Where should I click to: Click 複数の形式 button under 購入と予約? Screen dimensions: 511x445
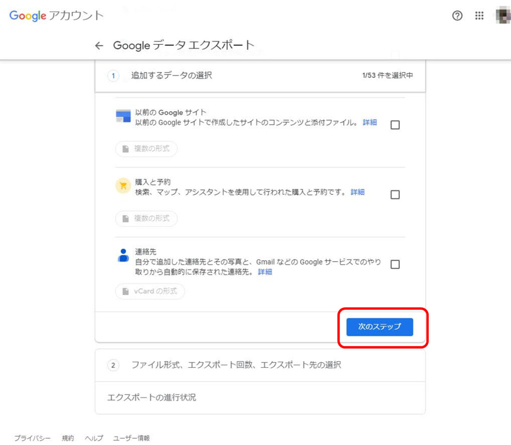(146, 218)
